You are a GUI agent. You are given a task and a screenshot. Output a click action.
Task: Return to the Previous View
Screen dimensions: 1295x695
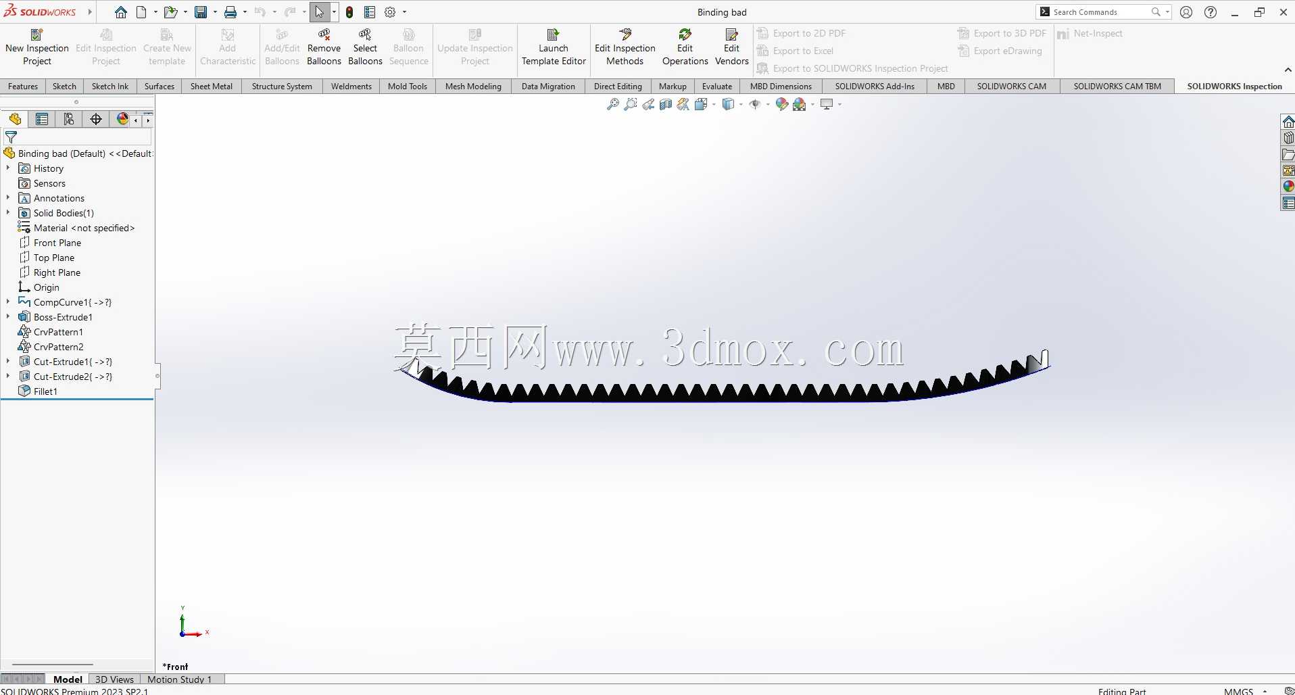[648, 104]
